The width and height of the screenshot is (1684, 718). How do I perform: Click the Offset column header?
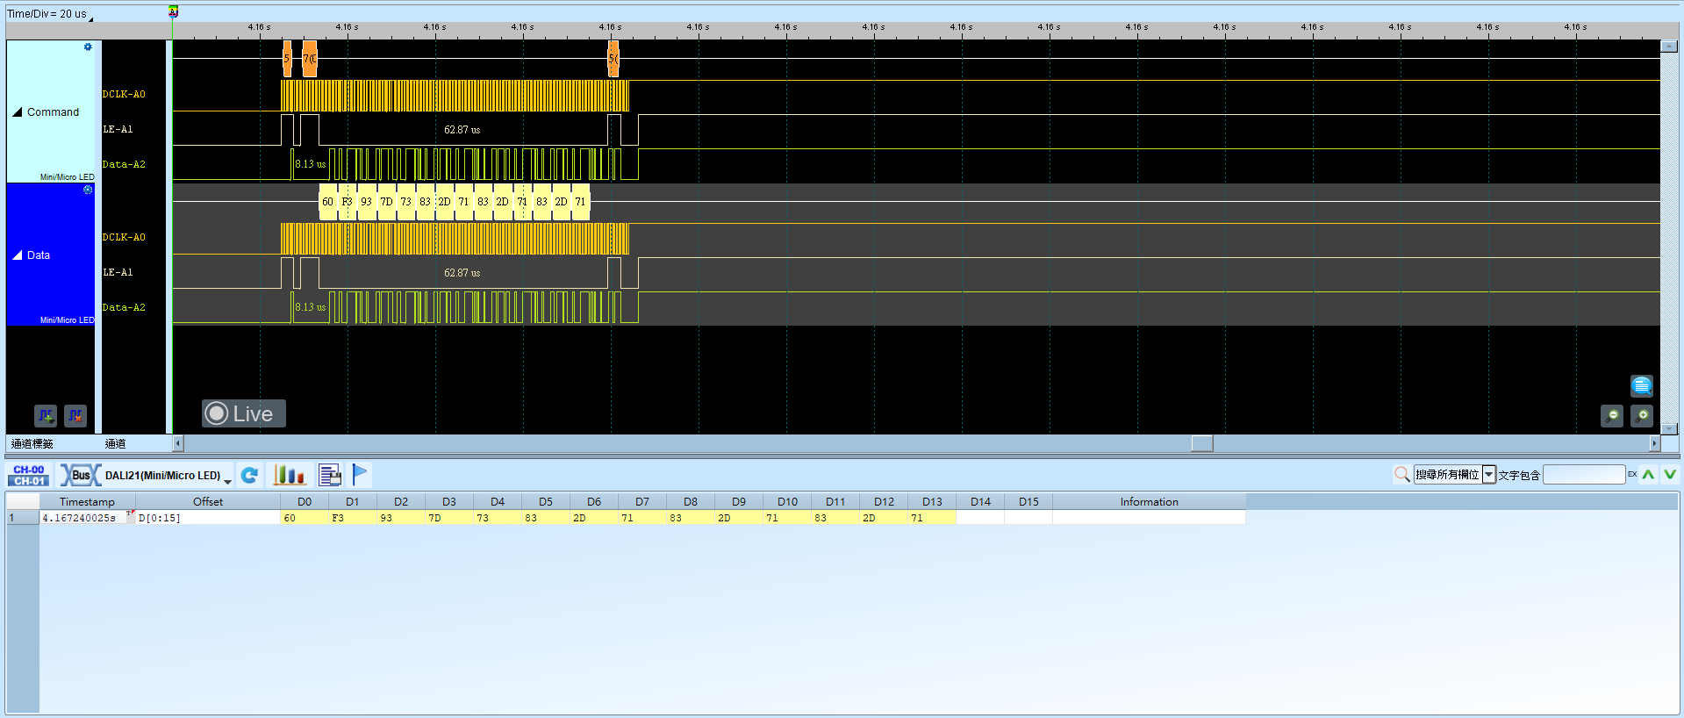point(208,502)
